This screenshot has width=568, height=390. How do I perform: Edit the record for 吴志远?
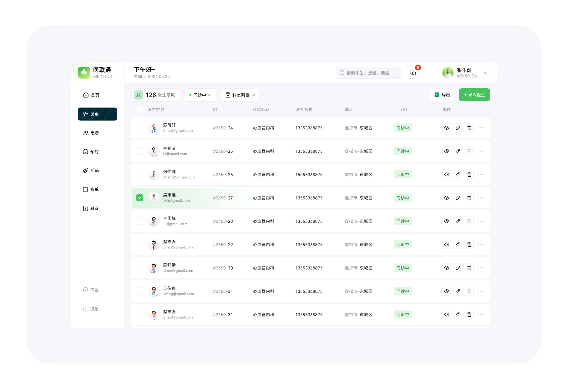click(x=458, y=198)
